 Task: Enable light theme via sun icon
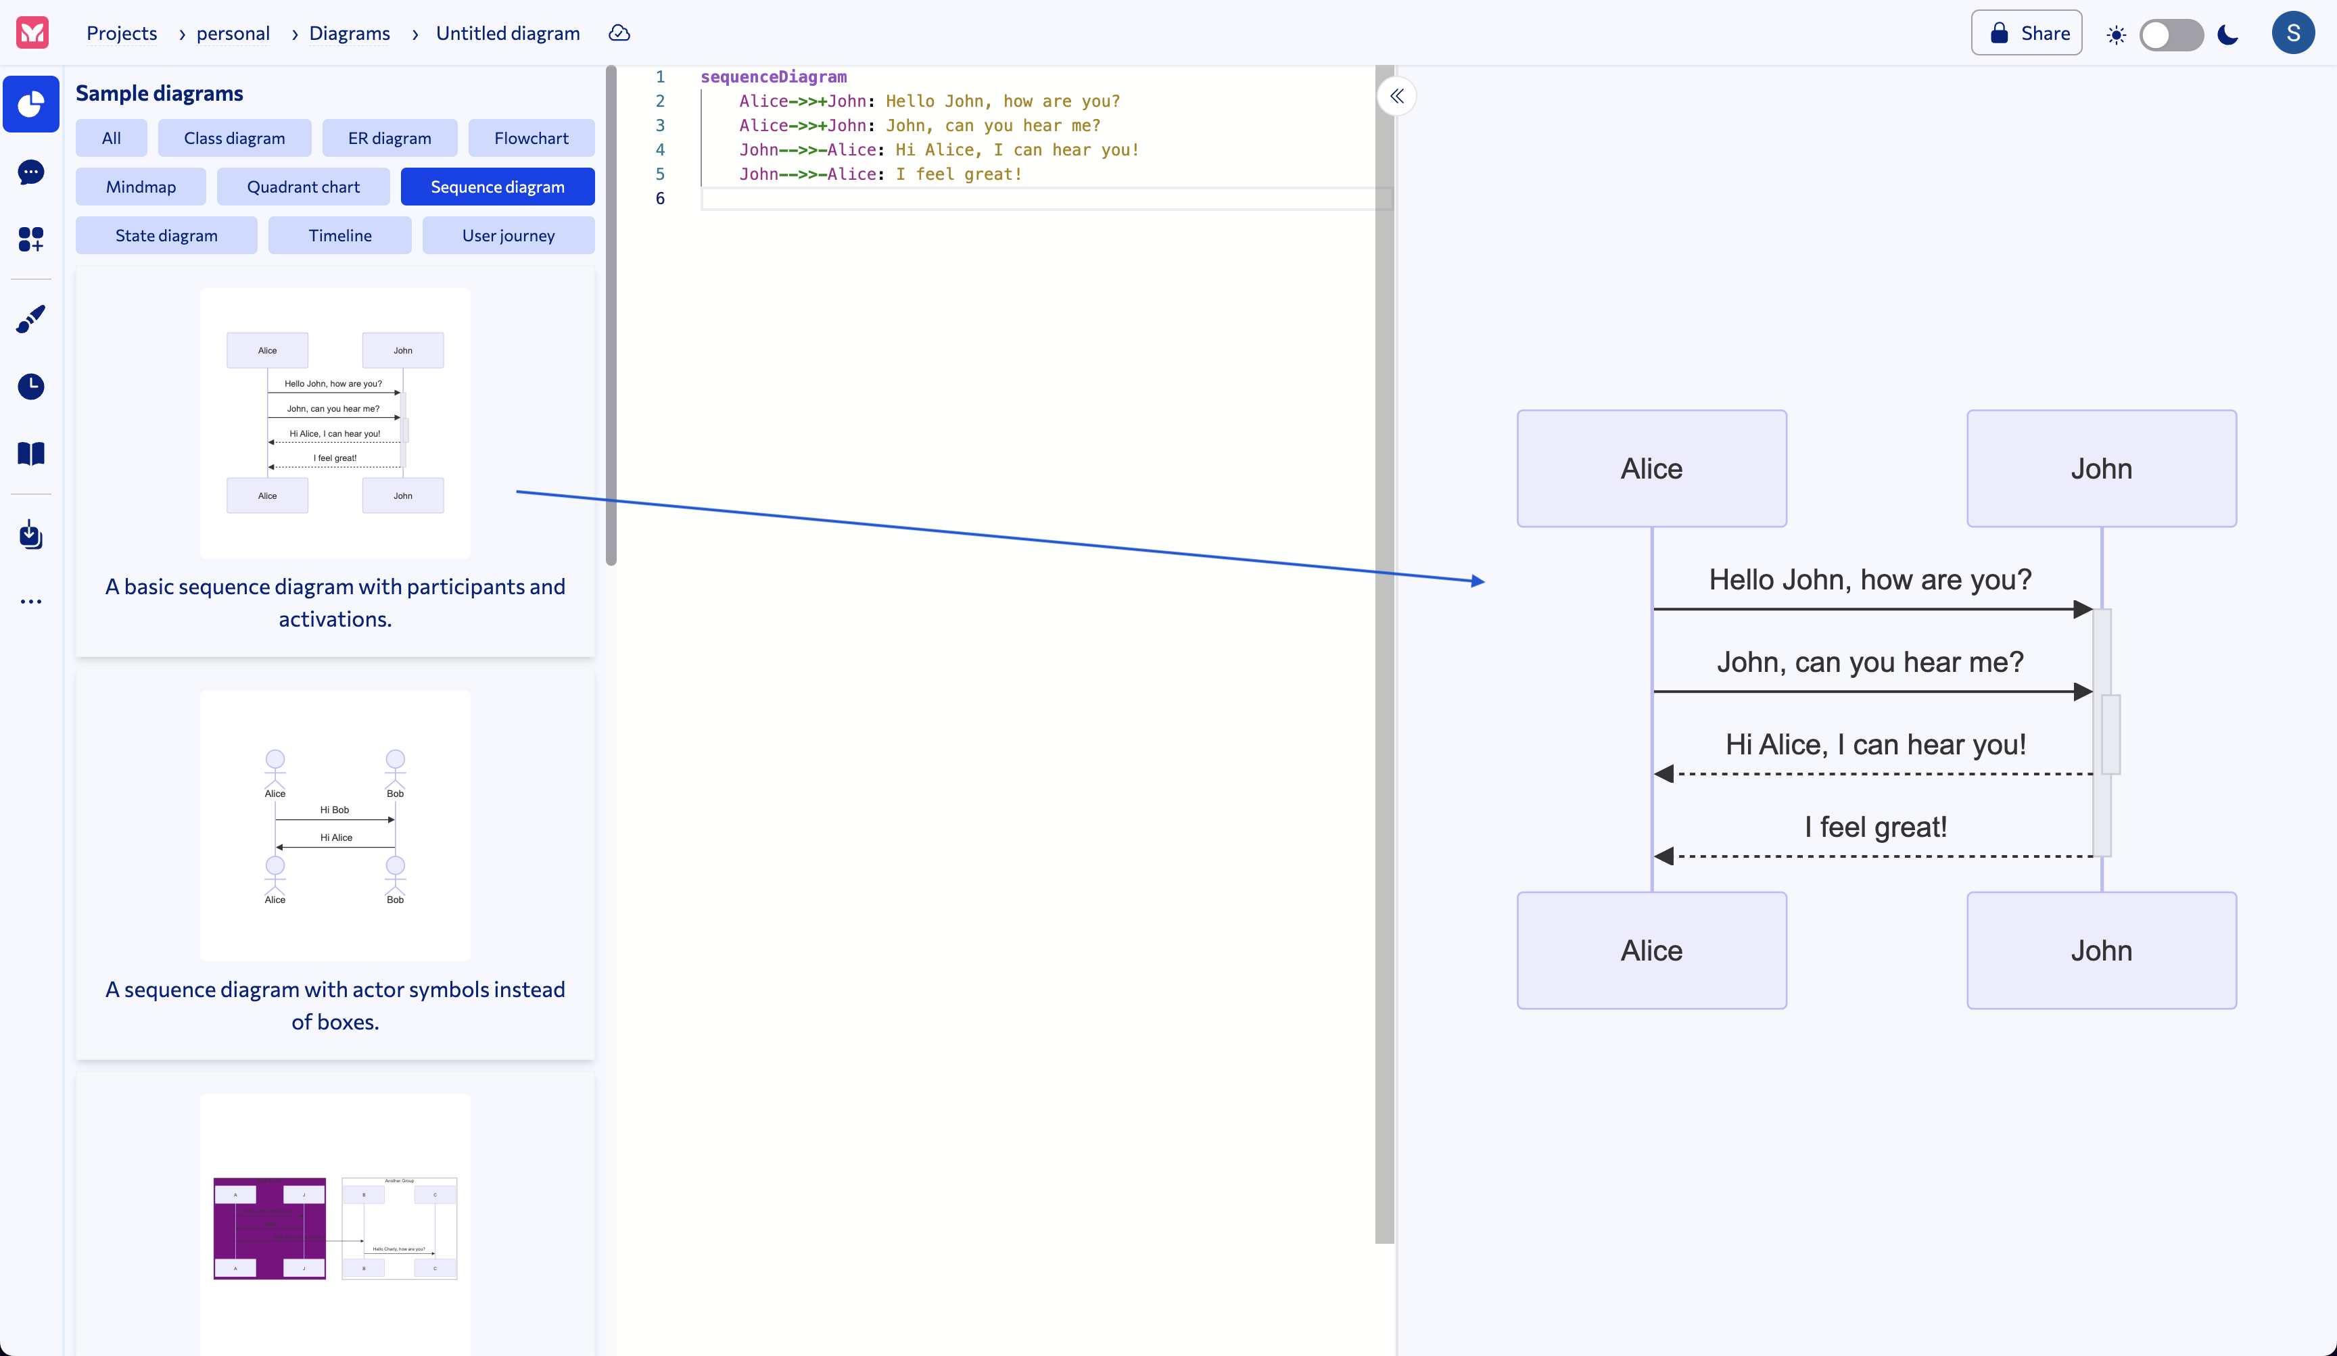pyautogui.click(x=2117, y=34)
